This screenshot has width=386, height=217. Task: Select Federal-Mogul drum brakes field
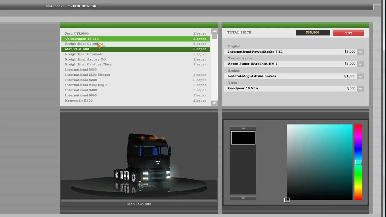290,76
